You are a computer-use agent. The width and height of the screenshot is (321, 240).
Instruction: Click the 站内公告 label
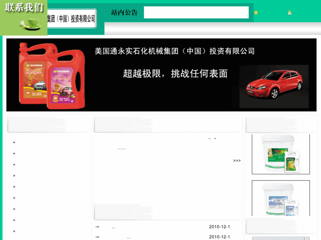point(124,13)
